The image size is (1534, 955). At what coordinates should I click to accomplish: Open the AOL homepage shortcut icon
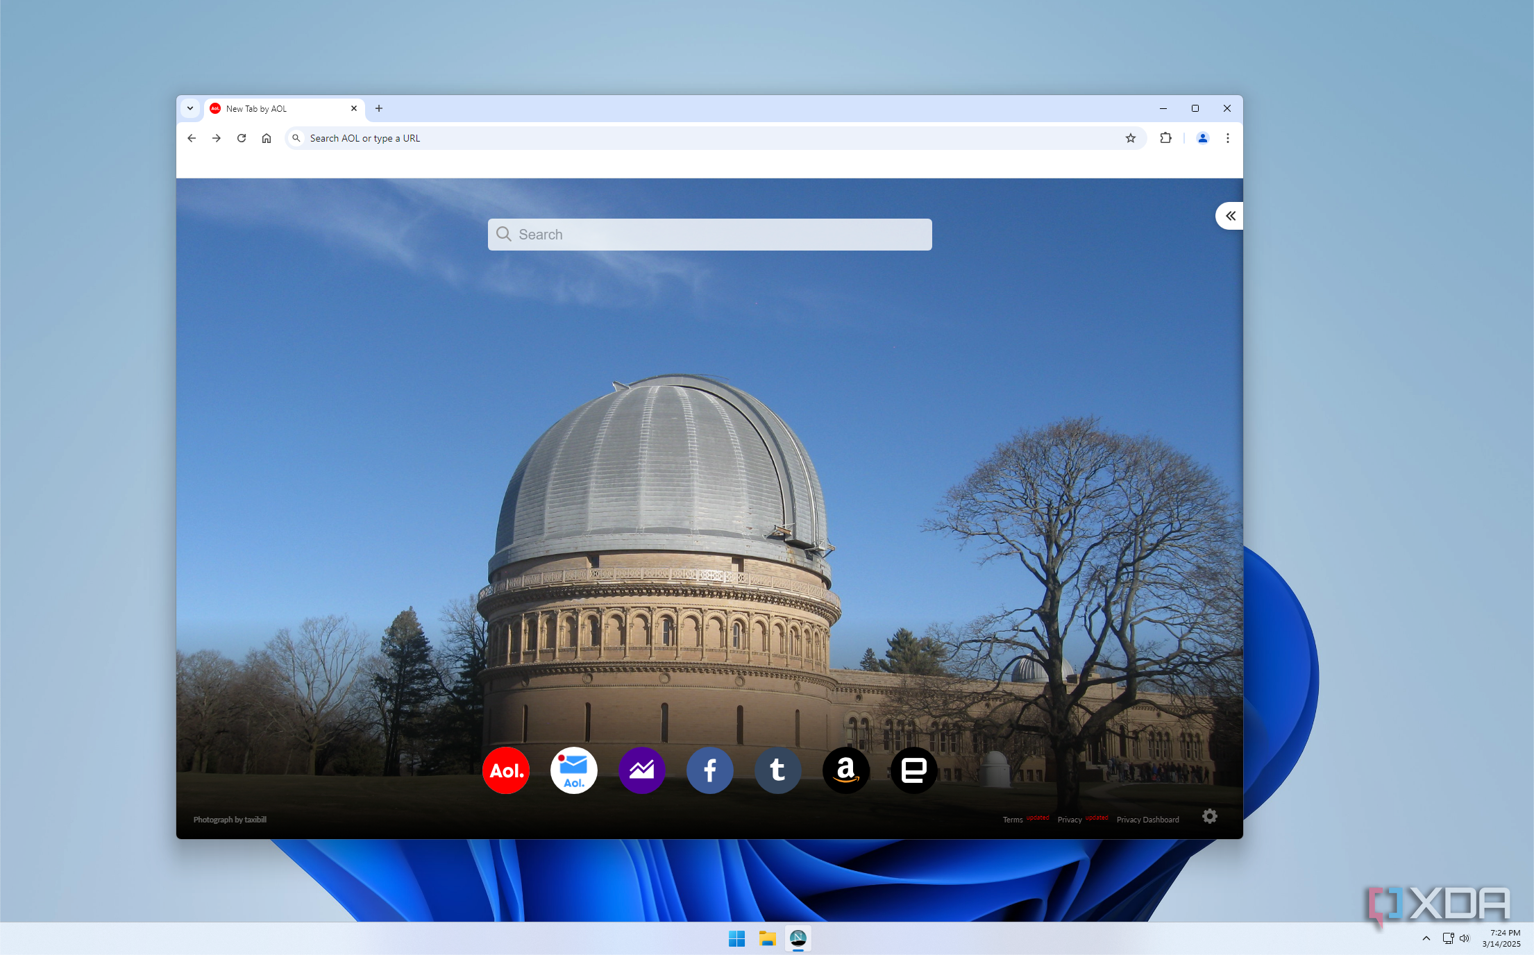coord(506,770)
